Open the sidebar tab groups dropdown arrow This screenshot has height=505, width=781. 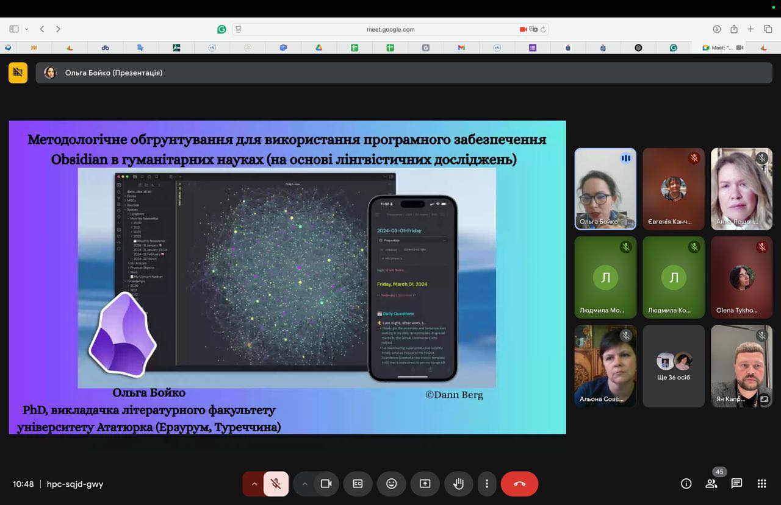pyautogui.click(x=26, y=29)
